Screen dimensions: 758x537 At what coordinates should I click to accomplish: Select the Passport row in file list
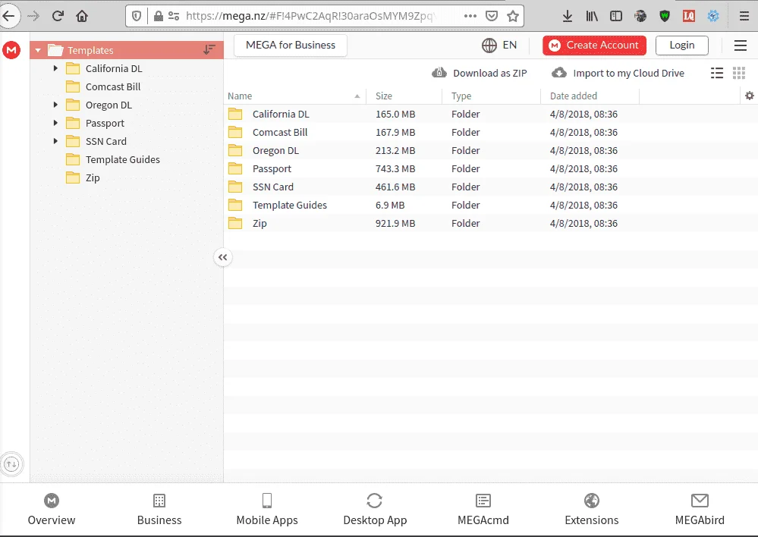(490, 168)
